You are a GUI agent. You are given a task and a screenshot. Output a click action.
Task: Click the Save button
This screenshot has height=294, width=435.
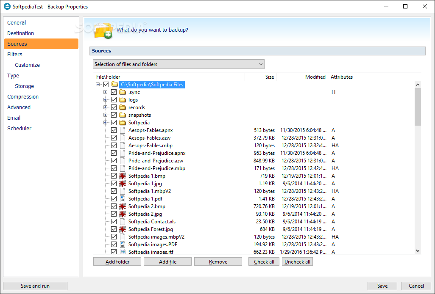(x=382, y=286)
